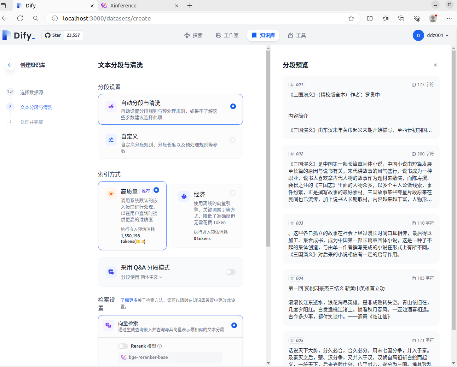Click the 经济 piggy bank icon

pos(184,196)
